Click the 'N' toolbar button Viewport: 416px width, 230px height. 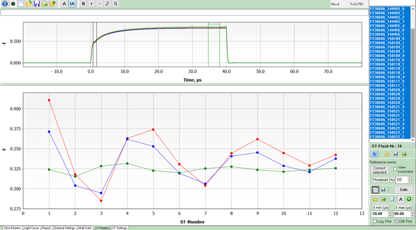[83, 4]
